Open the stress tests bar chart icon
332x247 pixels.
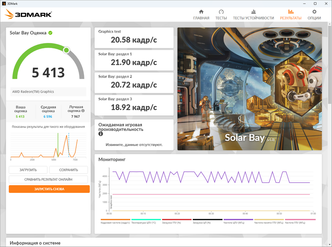[253, 12]
